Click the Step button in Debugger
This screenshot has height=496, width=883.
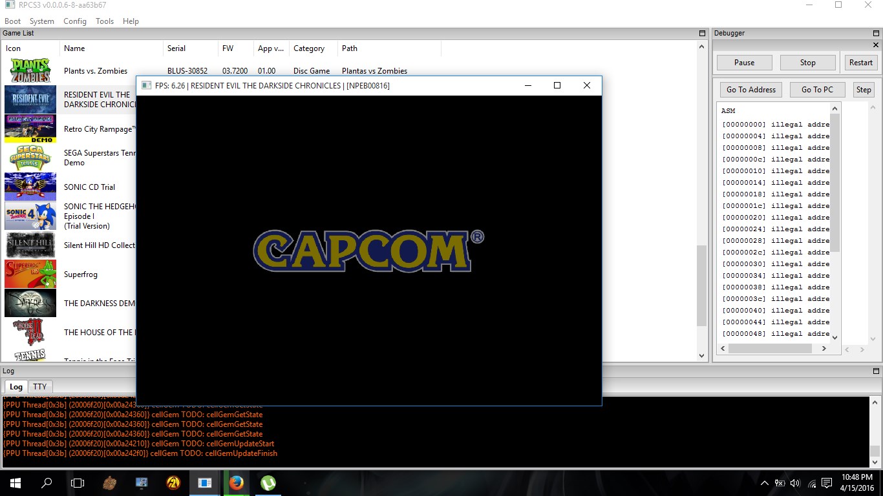(x=863, y=90)
